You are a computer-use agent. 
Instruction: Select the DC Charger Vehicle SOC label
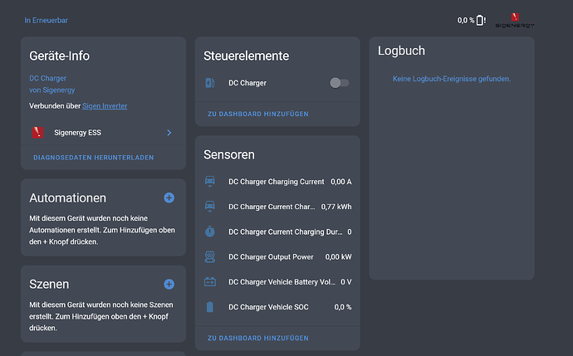coord(268,307)
